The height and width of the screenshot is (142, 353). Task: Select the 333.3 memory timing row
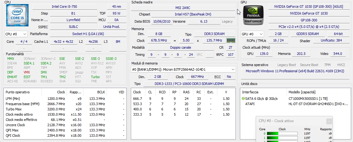coord(183,114)
